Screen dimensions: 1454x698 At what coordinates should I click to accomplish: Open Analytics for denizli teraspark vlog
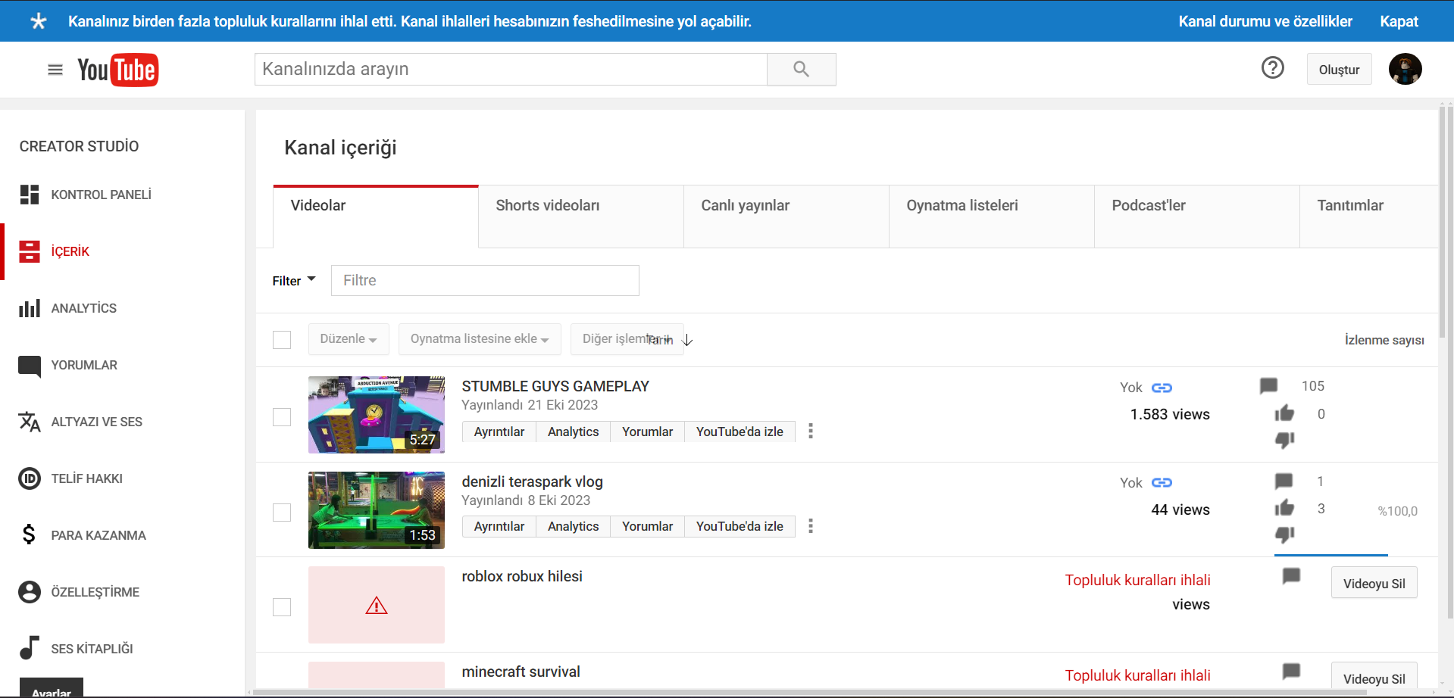[573, 526]
